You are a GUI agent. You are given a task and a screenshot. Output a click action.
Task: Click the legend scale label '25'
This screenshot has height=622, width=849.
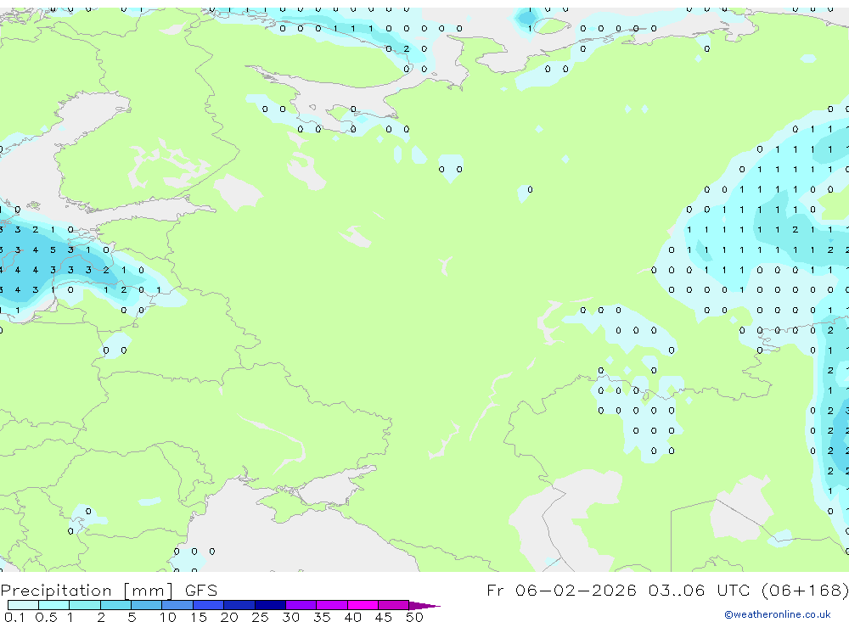[260, 617]
